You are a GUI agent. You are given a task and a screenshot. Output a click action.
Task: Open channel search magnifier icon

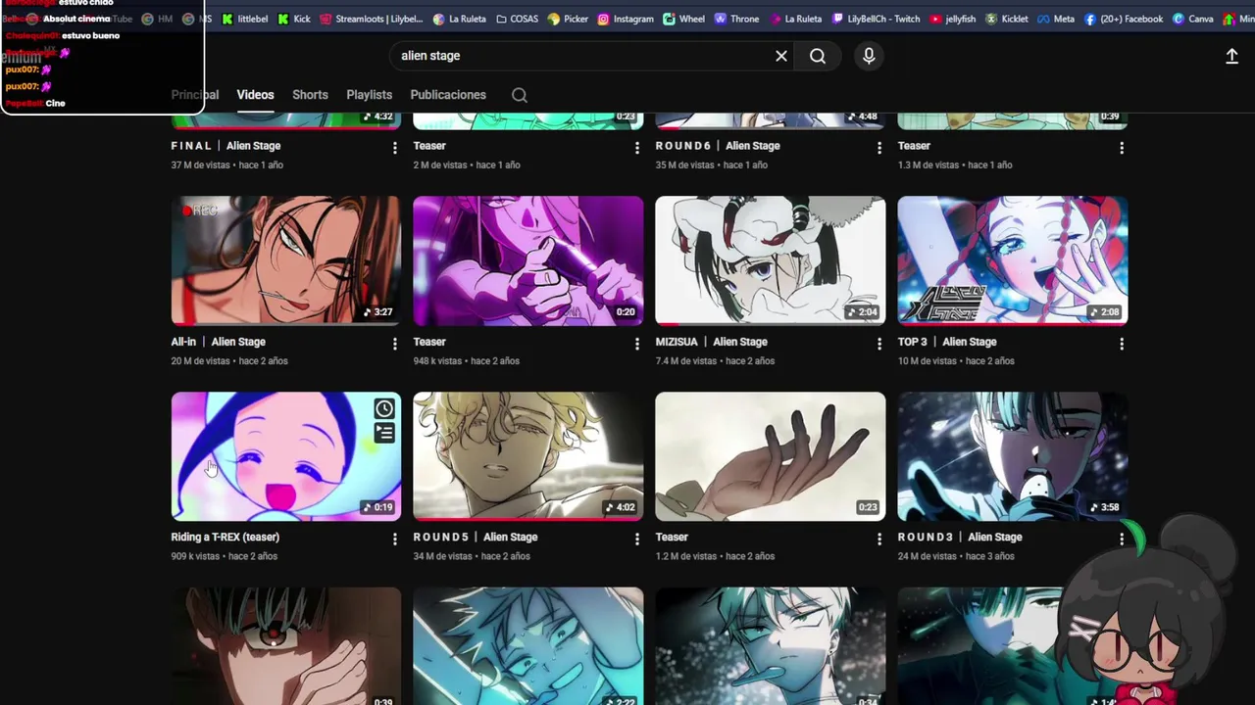520,95
